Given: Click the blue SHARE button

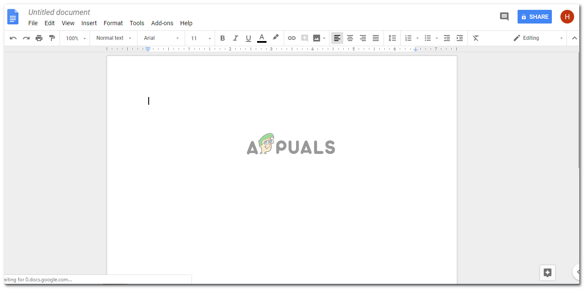Looking at the screenshot, I should click(x=535, y=17).
